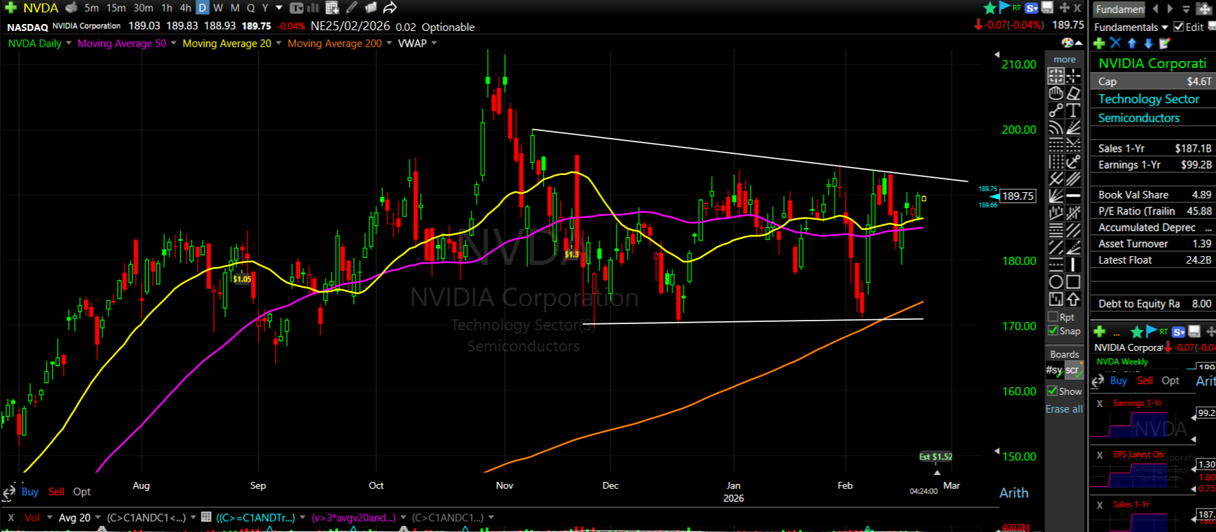Click the Est $1.52 earnings marker

tap(936, 456)
